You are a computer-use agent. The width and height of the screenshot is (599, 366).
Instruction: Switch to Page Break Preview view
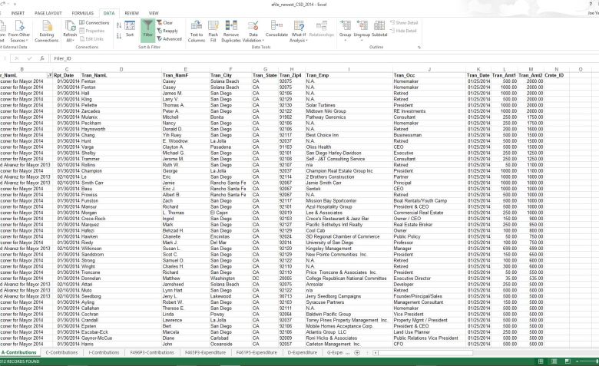tap(568, 361)
